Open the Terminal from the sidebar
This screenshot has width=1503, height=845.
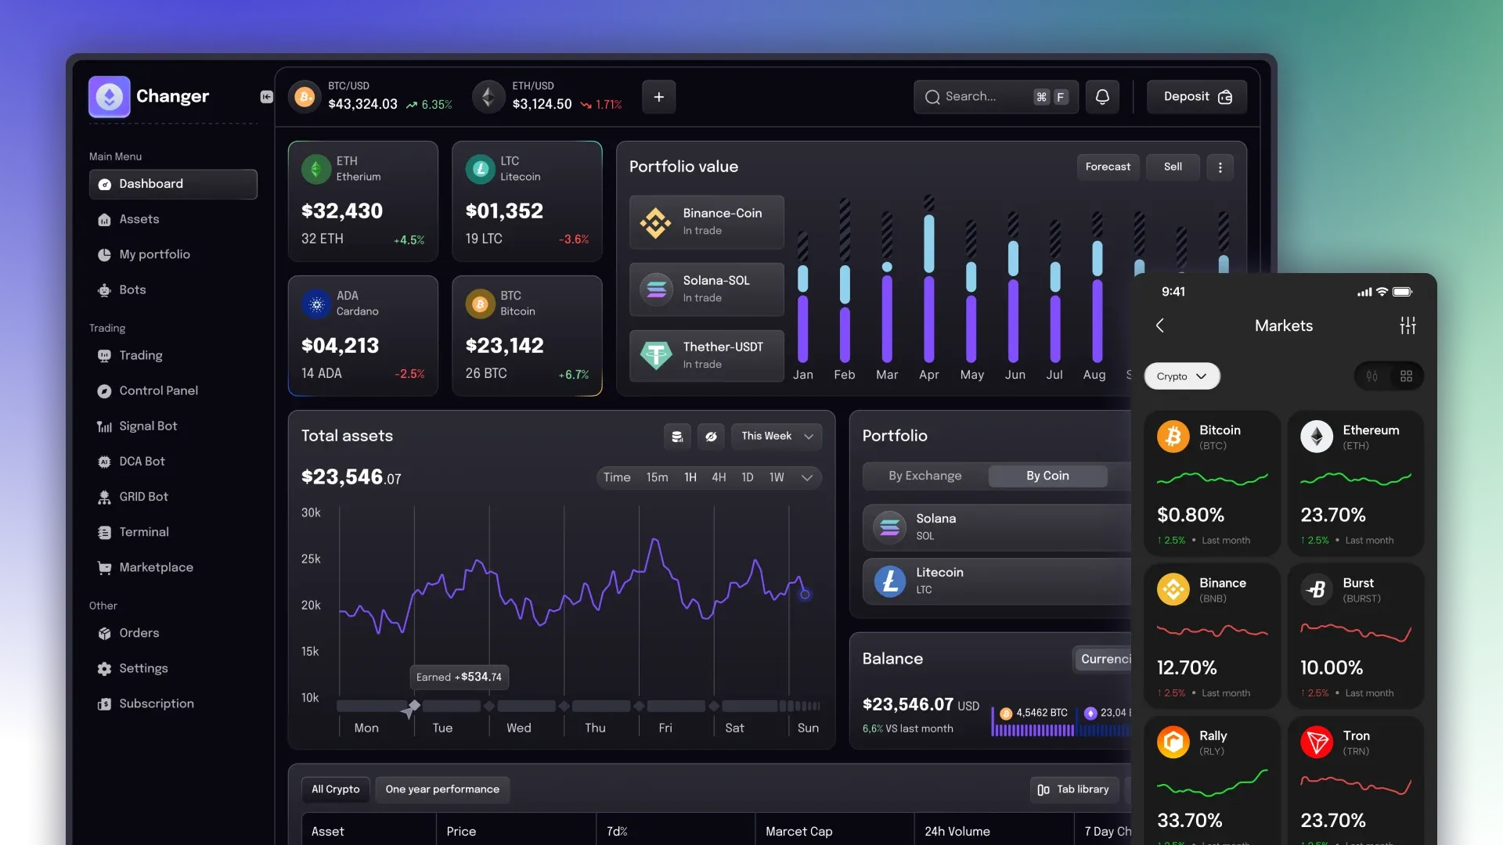[x=143, y=532]
